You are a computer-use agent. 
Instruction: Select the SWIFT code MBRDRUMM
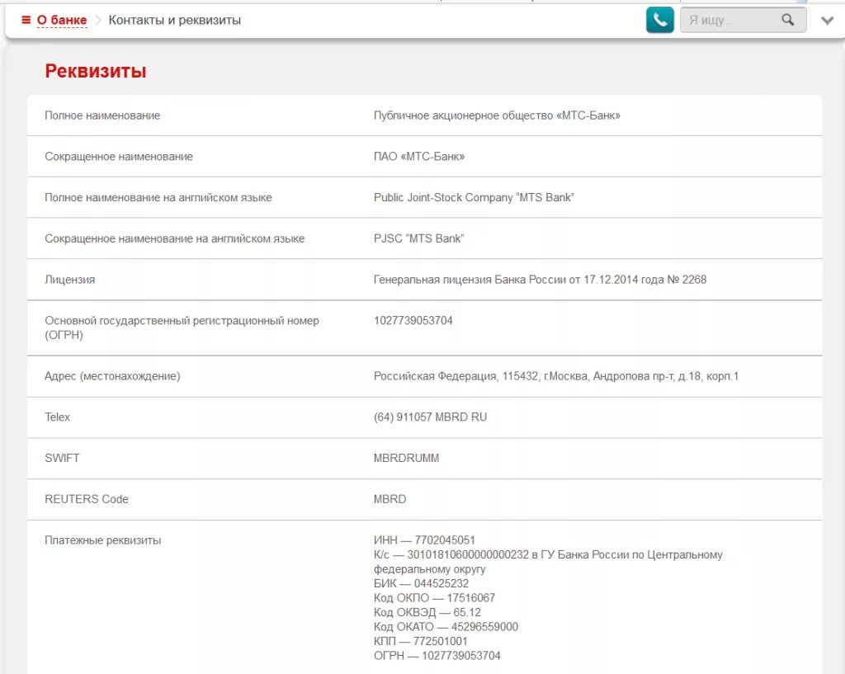(406, 458)
